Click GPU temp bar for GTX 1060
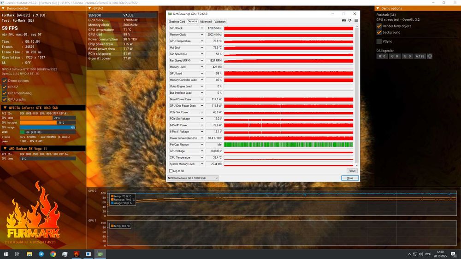 47,118
